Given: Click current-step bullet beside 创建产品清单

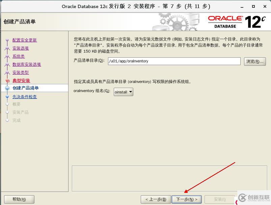Looking at the screenshot, I should click(7, 88).
